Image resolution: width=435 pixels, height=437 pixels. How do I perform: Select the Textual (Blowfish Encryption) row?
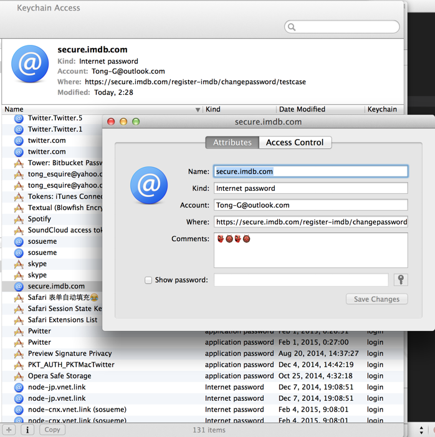point(52,208)
